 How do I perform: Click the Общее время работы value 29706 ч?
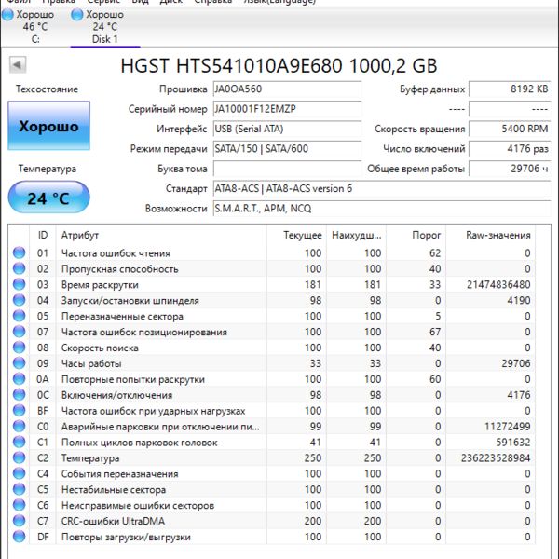pos(510,169)
